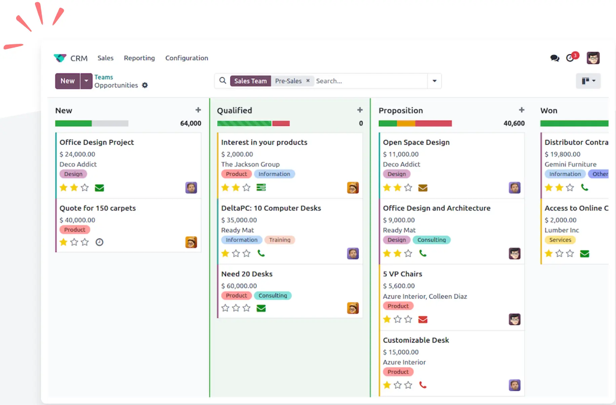Toggle second star on Quote for 150 carpets
Screen dimensions: 616x405
pyautogui.click(x=74, y=242)
